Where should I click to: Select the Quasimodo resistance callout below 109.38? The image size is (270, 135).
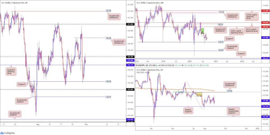tap(220, 30)
